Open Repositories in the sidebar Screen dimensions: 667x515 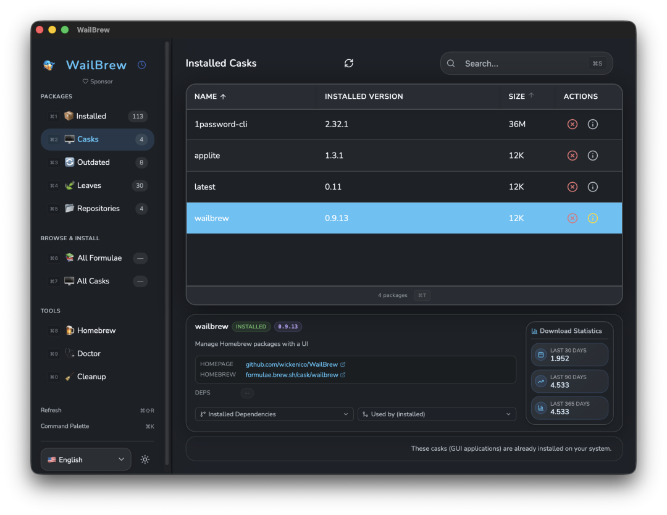click(98, 208)
